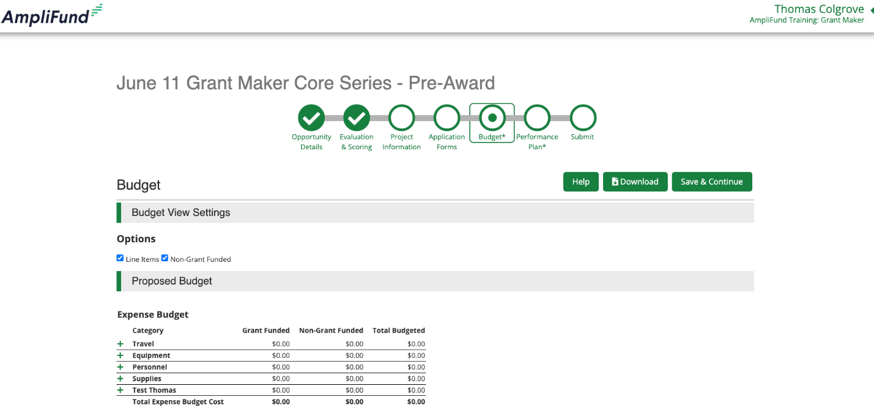Expand the Travel category row
Screen dimensions: 874x413
click(120, 344)
